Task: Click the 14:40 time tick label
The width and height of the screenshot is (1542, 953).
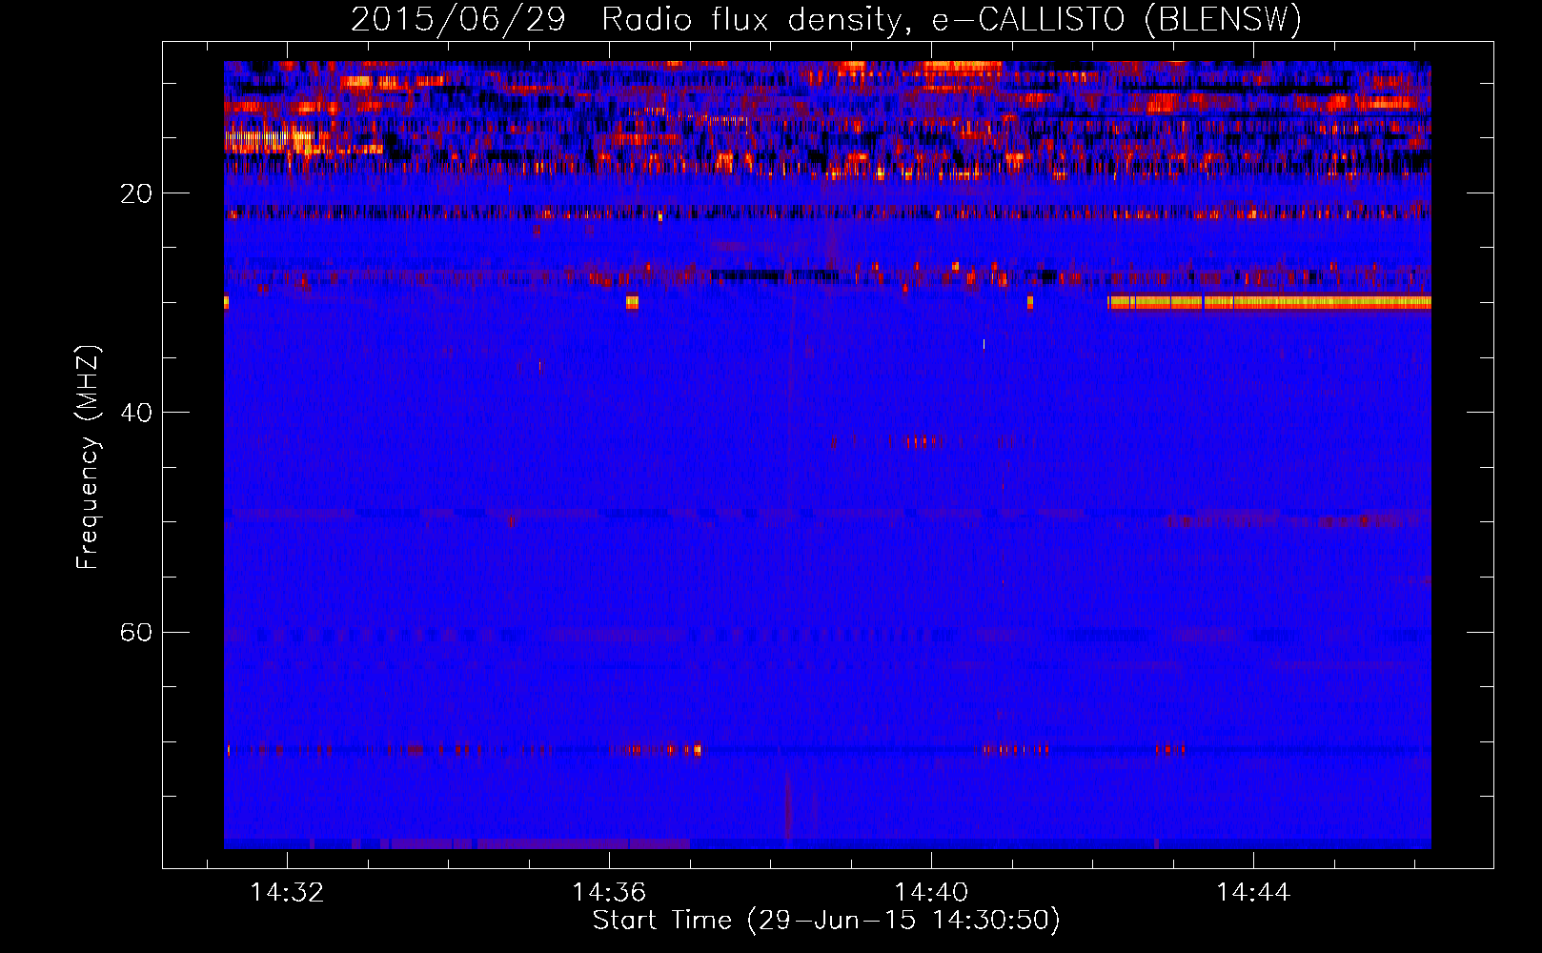Action: (x=931, y=892)
